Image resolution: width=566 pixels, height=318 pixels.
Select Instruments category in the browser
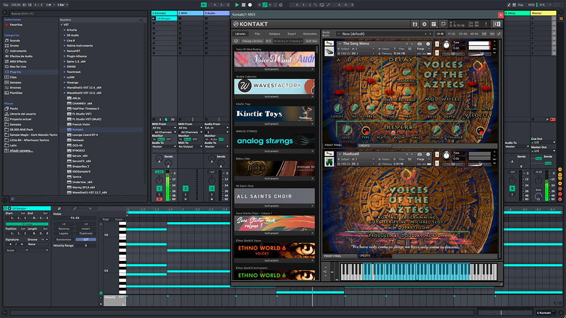[x=18, y=51]
